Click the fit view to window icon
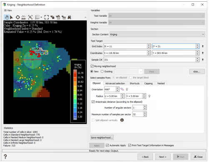 click(47, 17)
